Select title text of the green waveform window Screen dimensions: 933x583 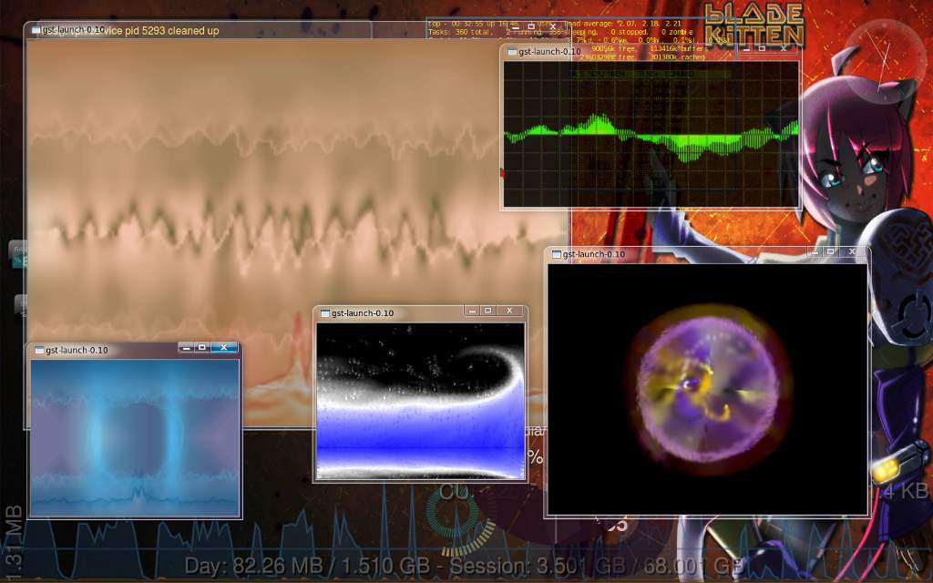tap(549, 52)
